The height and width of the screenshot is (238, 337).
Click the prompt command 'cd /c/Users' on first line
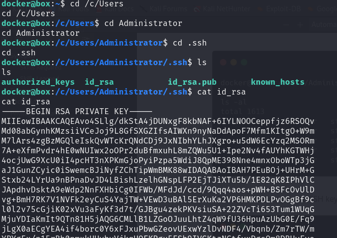(97, 3)
